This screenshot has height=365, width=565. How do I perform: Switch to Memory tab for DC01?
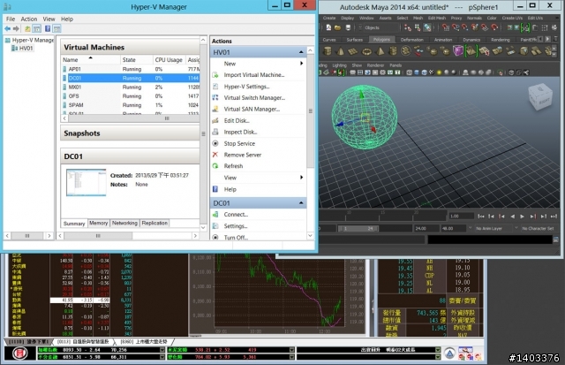[98, 224]
